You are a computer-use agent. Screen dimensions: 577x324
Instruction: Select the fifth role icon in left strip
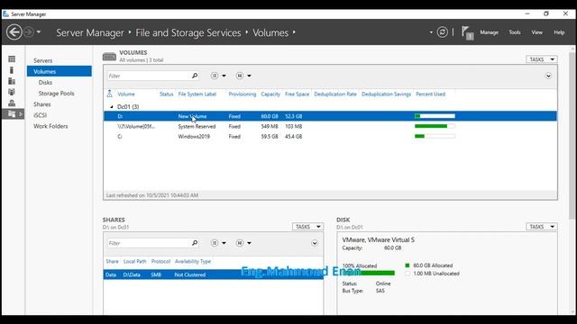pos(12,103)
